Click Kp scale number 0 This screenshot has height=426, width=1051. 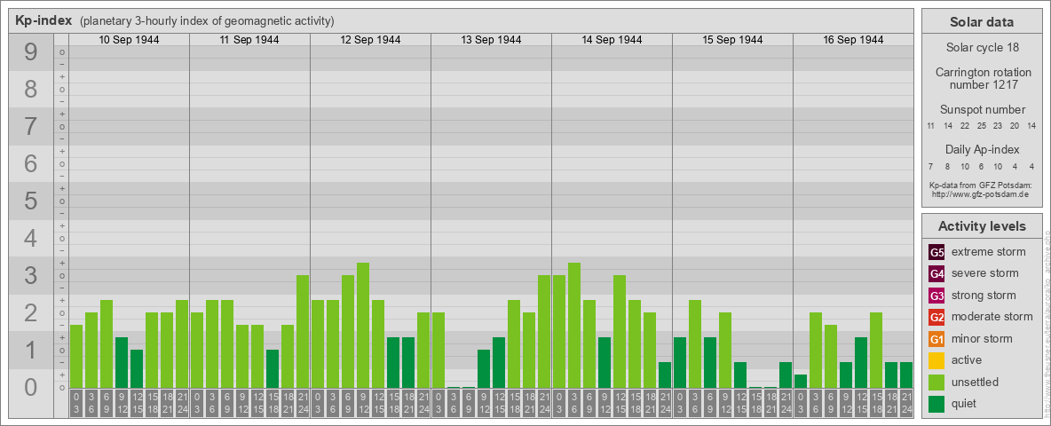30,387
